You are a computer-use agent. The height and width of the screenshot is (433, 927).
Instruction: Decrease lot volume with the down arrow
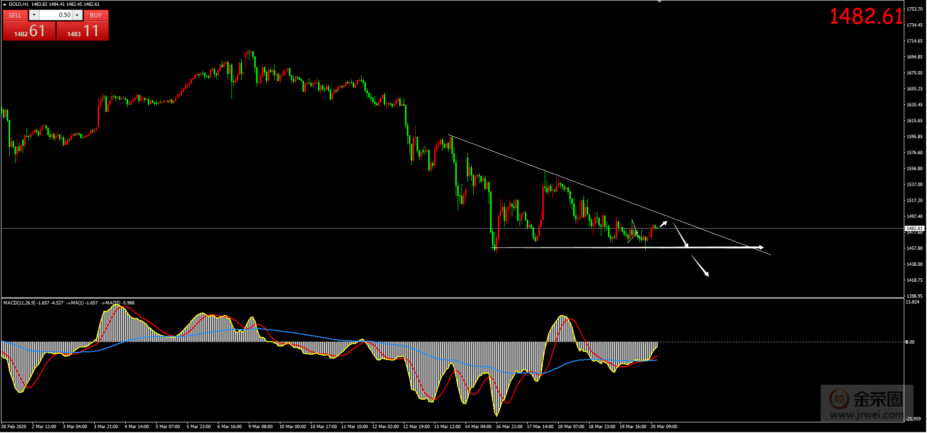point(34,15)
